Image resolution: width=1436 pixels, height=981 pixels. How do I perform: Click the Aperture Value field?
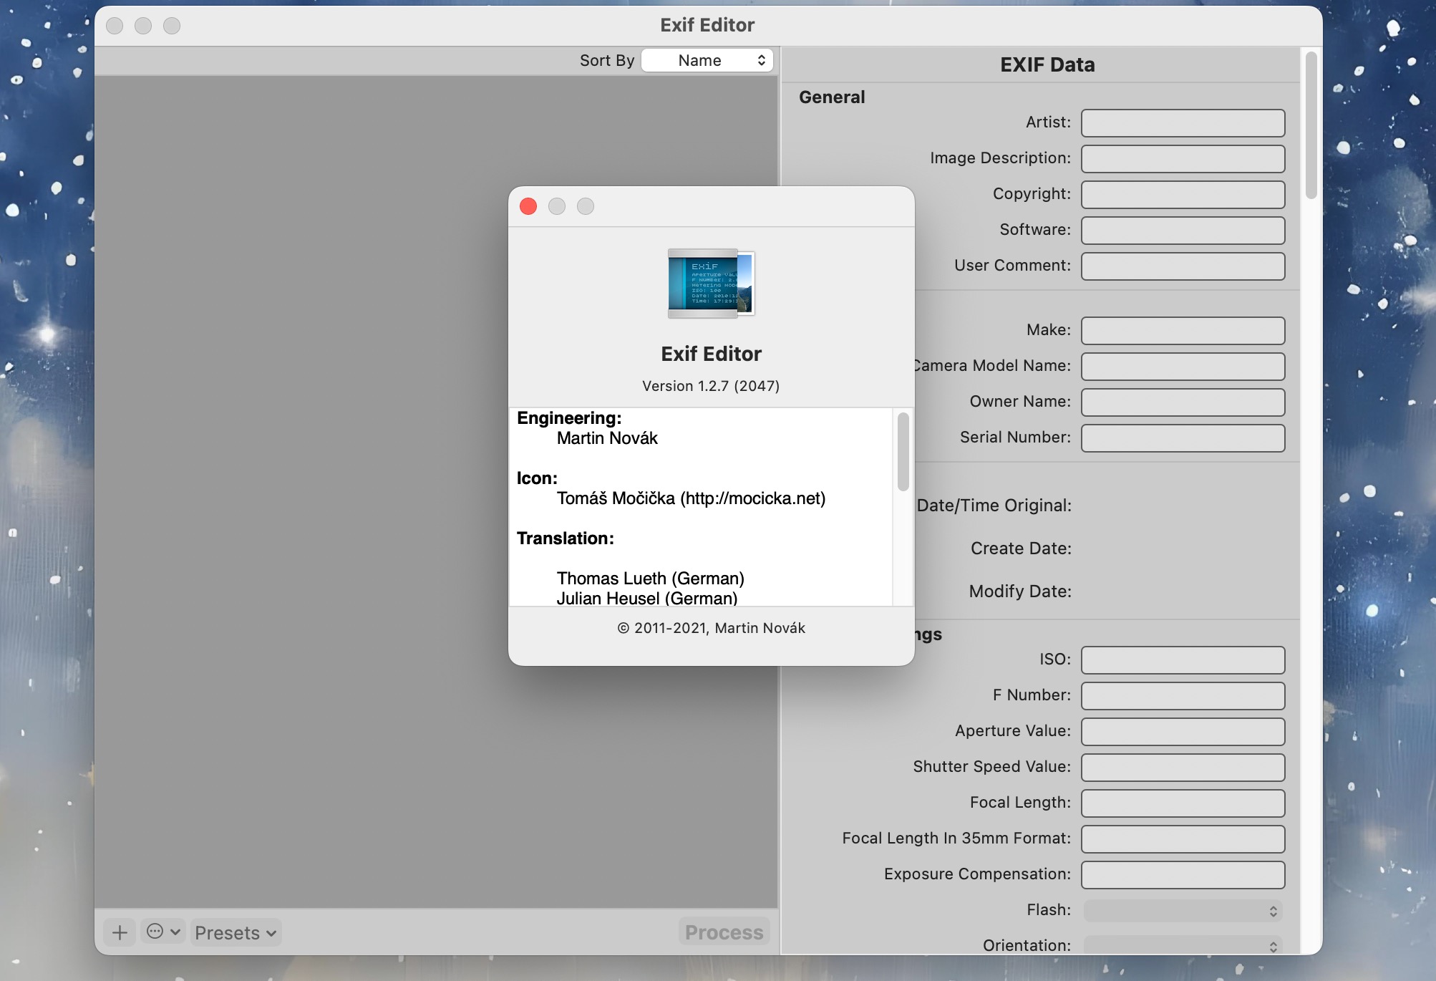[1183, 731]
